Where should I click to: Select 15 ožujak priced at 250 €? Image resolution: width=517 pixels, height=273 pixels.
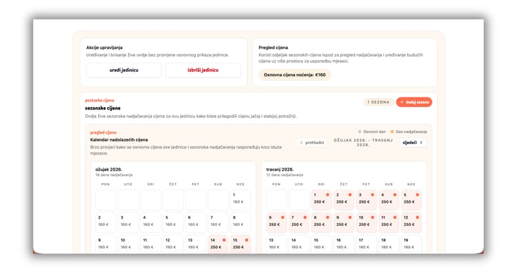tap(240, 243)
